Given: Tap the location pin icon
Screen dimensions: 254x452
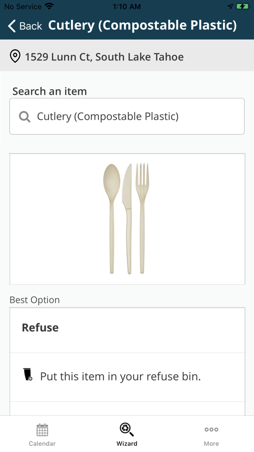Looking at the screenshot, I should [x=15, y=56].
